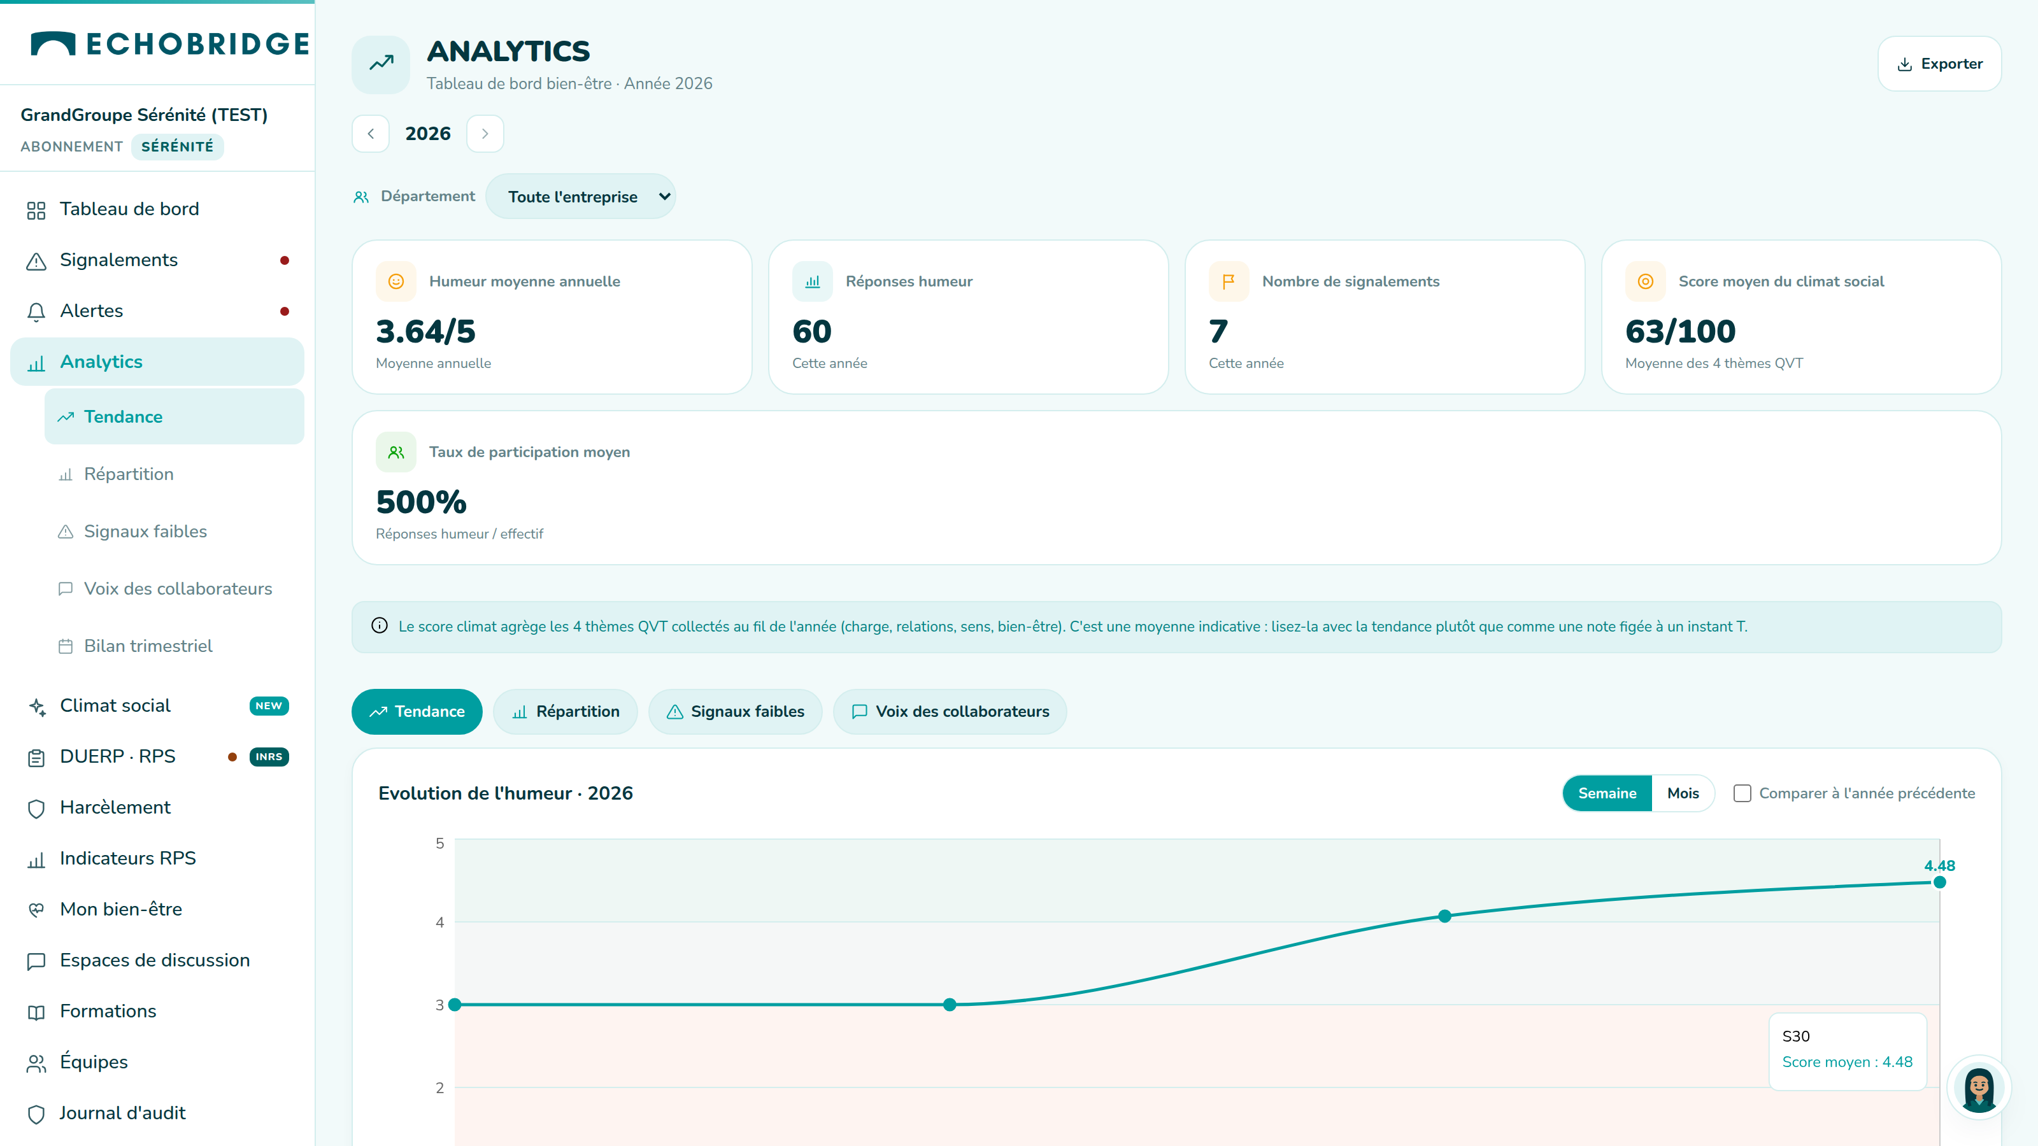Advance to next year with right chevron
2038x1146 pixels.
(x=485, y=134)
